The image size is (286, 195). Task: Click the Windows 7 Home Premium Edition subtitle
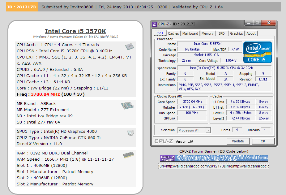click(75, 37)
